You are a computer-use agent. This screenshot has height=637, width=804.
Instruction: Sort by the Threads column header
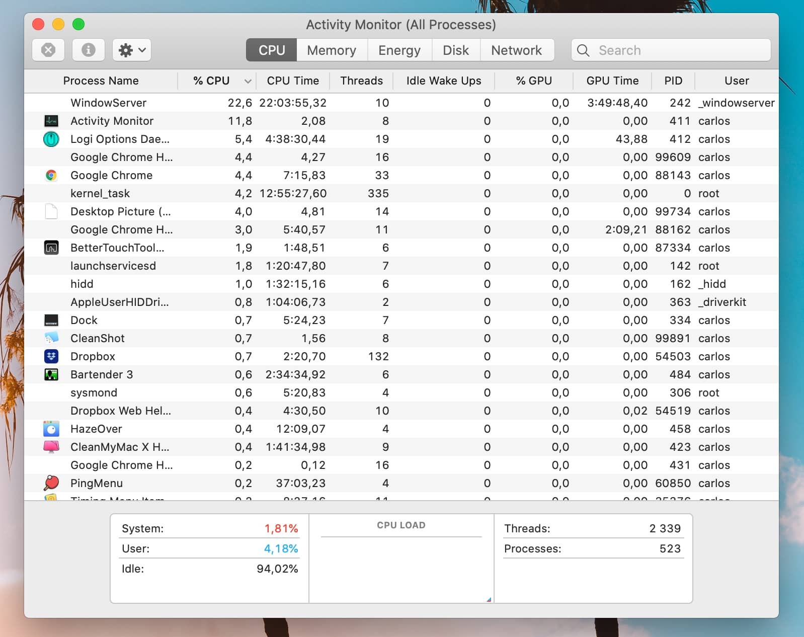(x=361, y=81)
